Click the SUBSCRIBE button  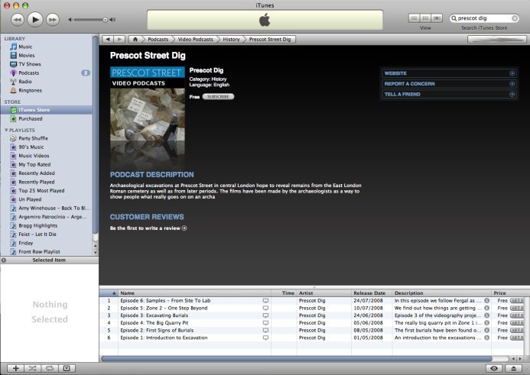coord(218,97)
